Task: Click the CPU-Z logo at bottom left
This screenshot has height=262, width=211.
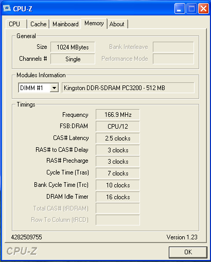Action: point(22,251)
